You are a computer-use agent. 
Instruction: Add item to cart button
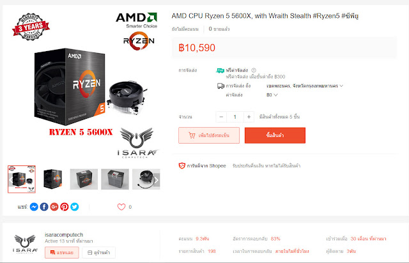click(209, 135)
